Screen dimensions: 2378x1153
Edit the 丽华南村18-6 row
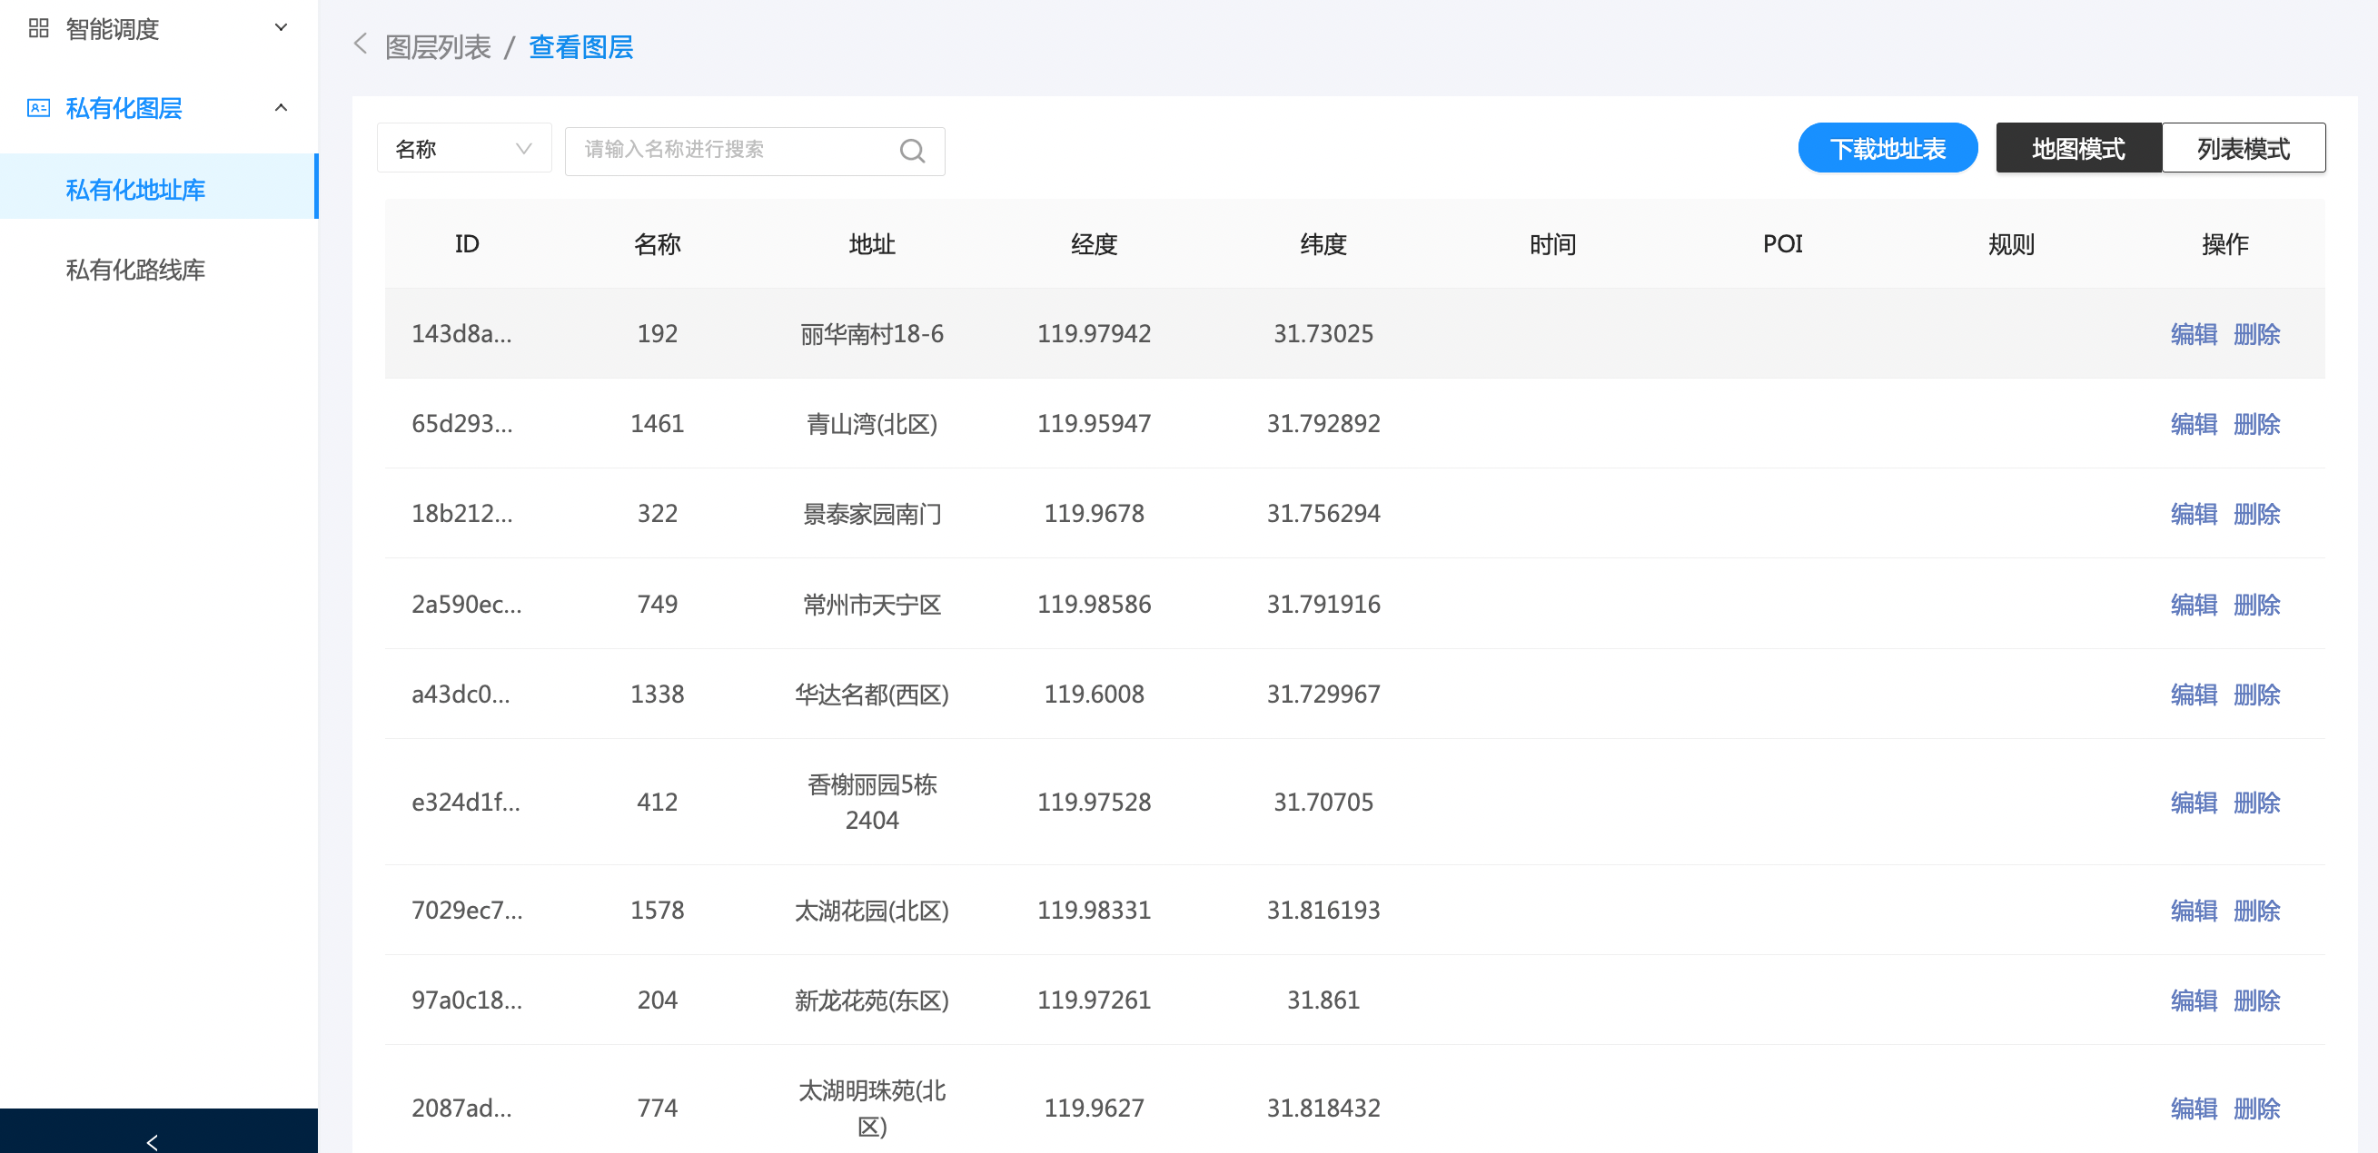(x=2194, y=334)
